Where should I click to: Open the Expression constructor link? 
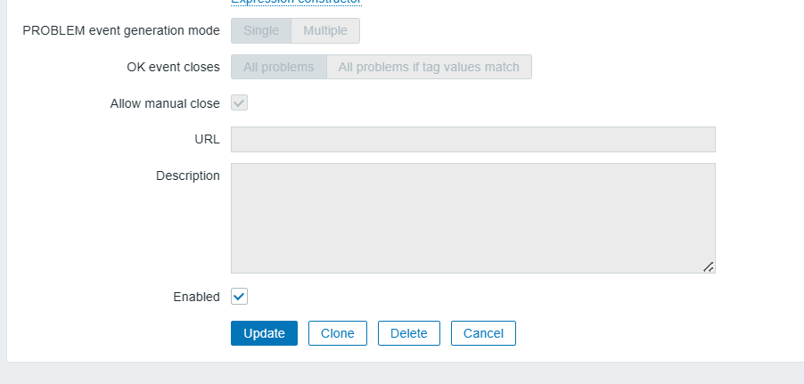[296, 3]
